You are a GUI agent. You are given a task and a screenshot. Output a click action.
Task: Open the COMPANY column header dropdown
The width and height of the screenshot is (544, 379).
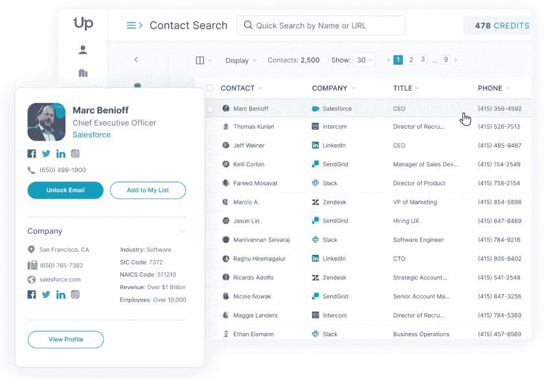[353, 88]
